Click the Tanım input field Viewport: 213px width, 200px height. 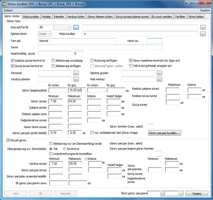click(100, 47)
